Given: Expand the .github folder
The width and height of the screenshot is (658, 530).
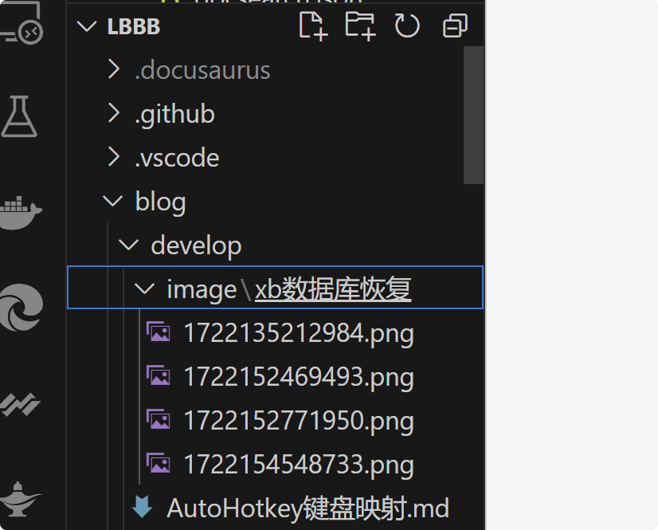Looking at the screenshot, I should (x=174, y=114).
